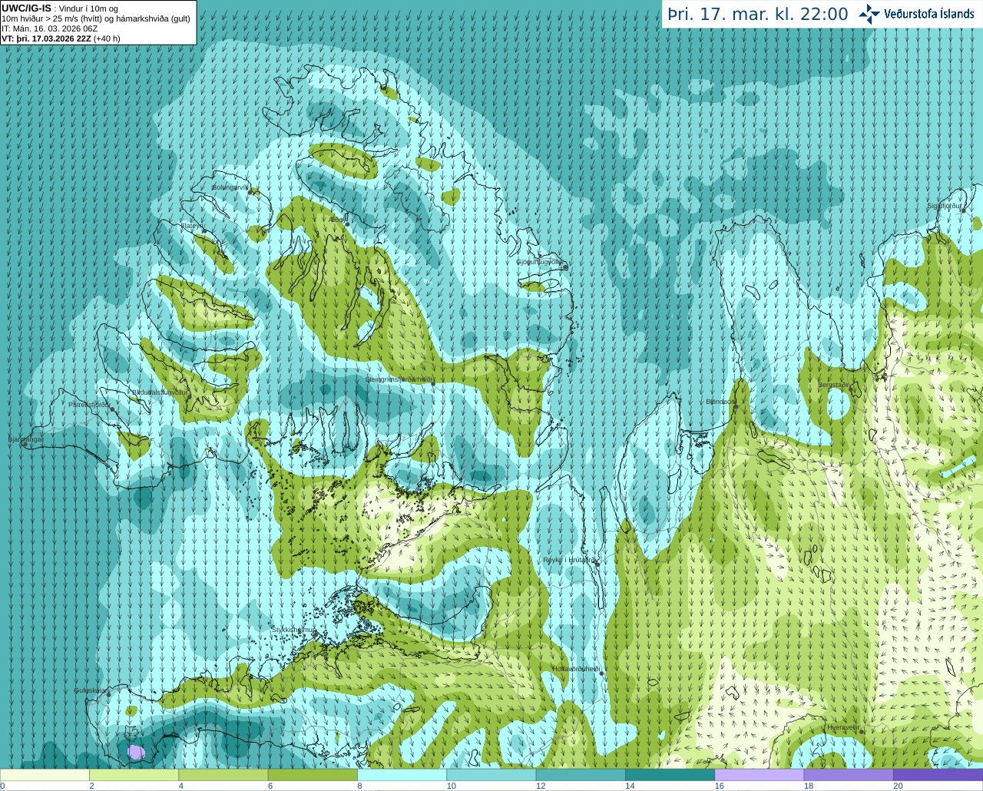The height and width of the screenshot is (791, 983).
Task: Click the legend scale value 14
Action: [x=630, y=786]
